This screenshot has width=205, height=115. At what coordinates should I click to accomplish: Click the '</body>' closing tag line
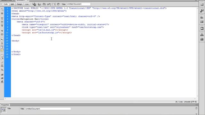[16, 52]
